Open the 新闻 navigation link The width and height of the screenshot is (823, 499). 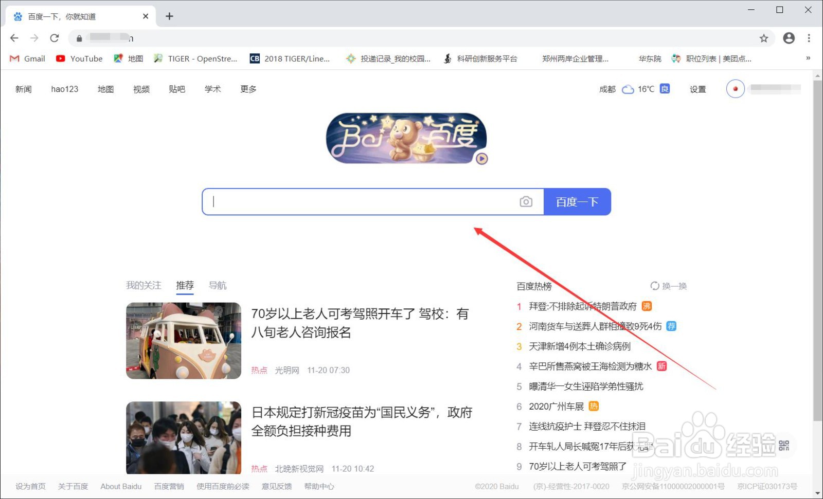[x=24, y=89]
